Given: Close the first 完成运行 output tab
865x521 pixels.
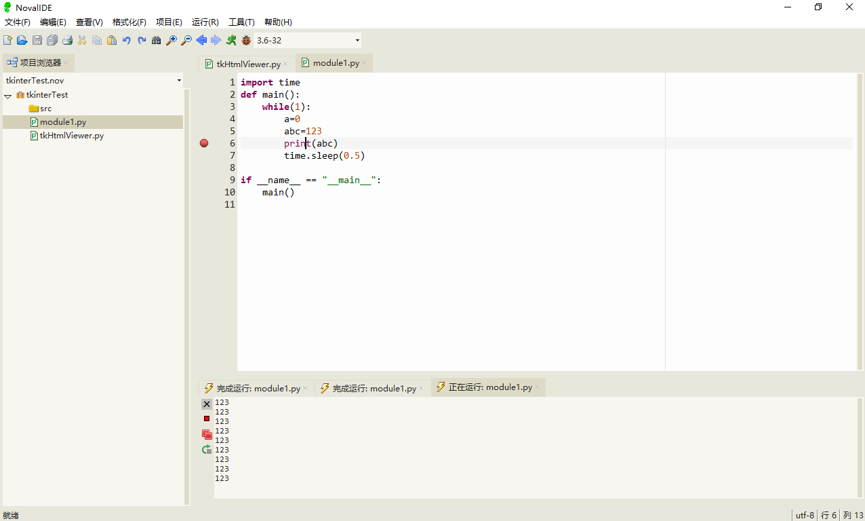Looking at the screenshot, I should pos(305,388).
